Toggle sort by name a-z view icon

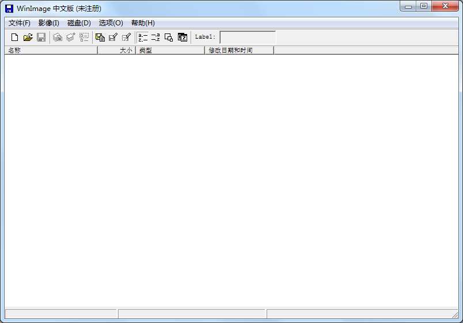(x=143, y=37)
